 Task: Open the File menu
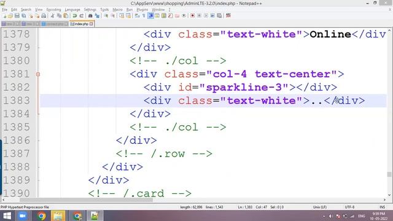(4, 10)
